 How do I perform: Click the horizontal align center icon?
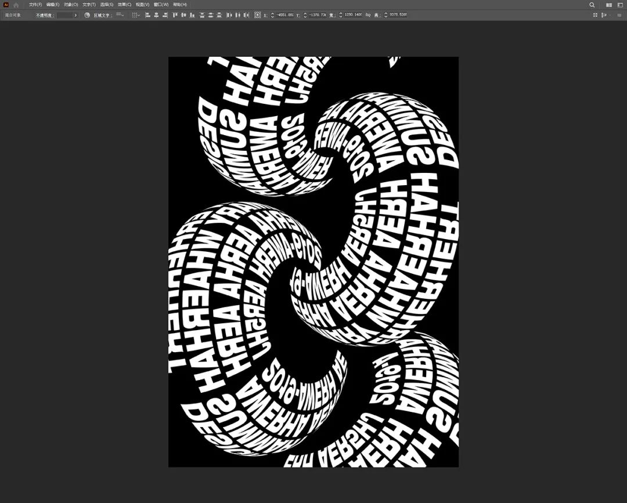point(156,15)
